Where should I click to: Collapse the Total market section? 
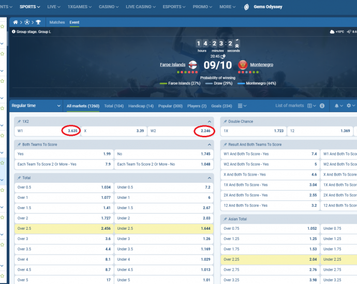tap(209, 178)
